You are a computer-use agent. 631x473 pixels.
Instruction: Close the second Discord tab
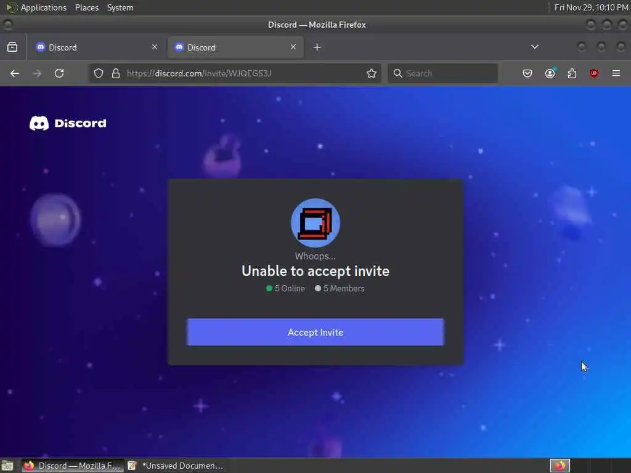[x=293, y=47]
